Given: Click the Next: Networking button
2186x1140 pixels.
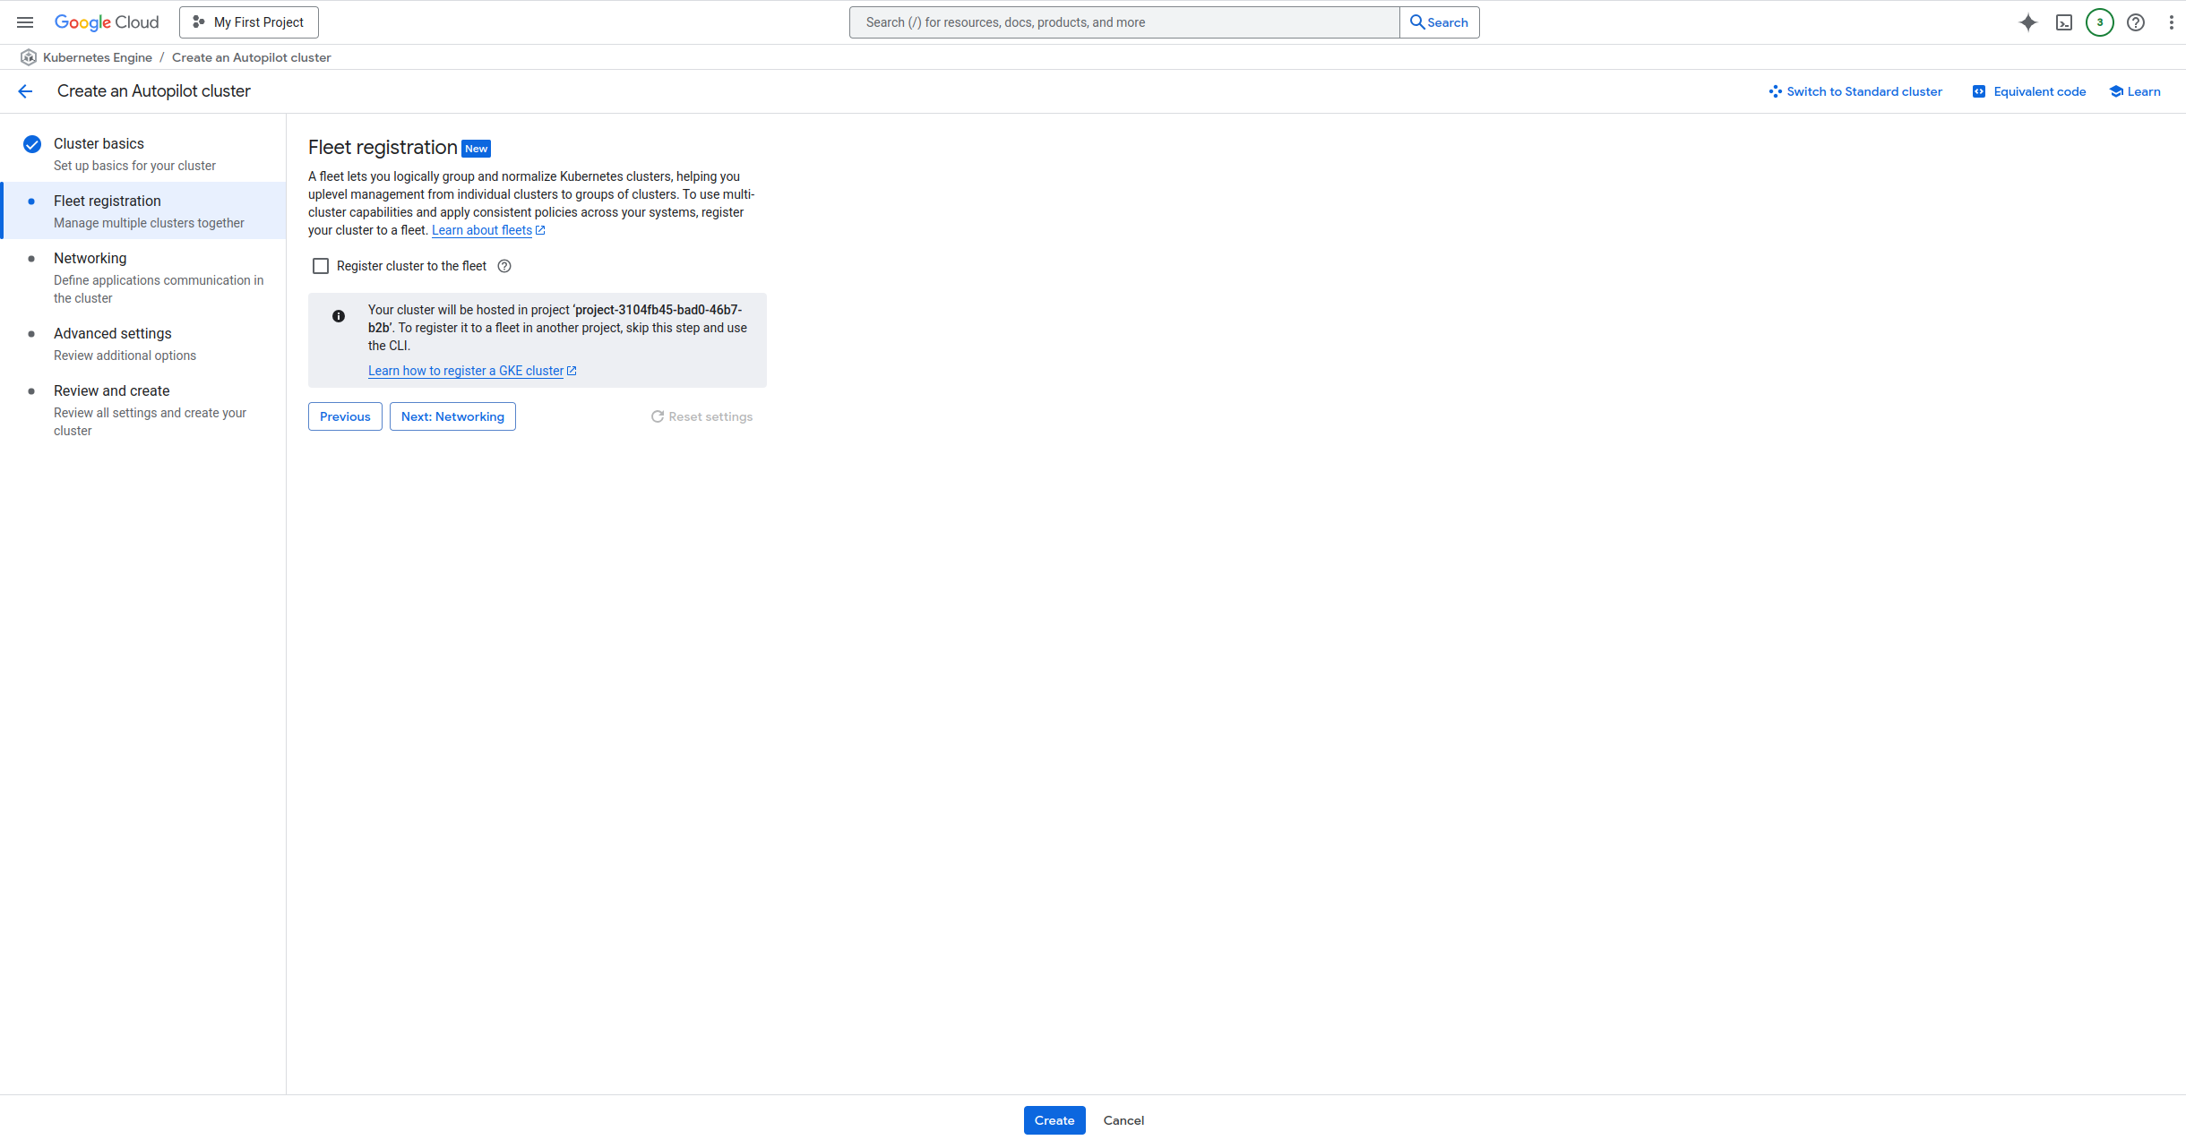Looking at the screenshot, I should 452,416.
